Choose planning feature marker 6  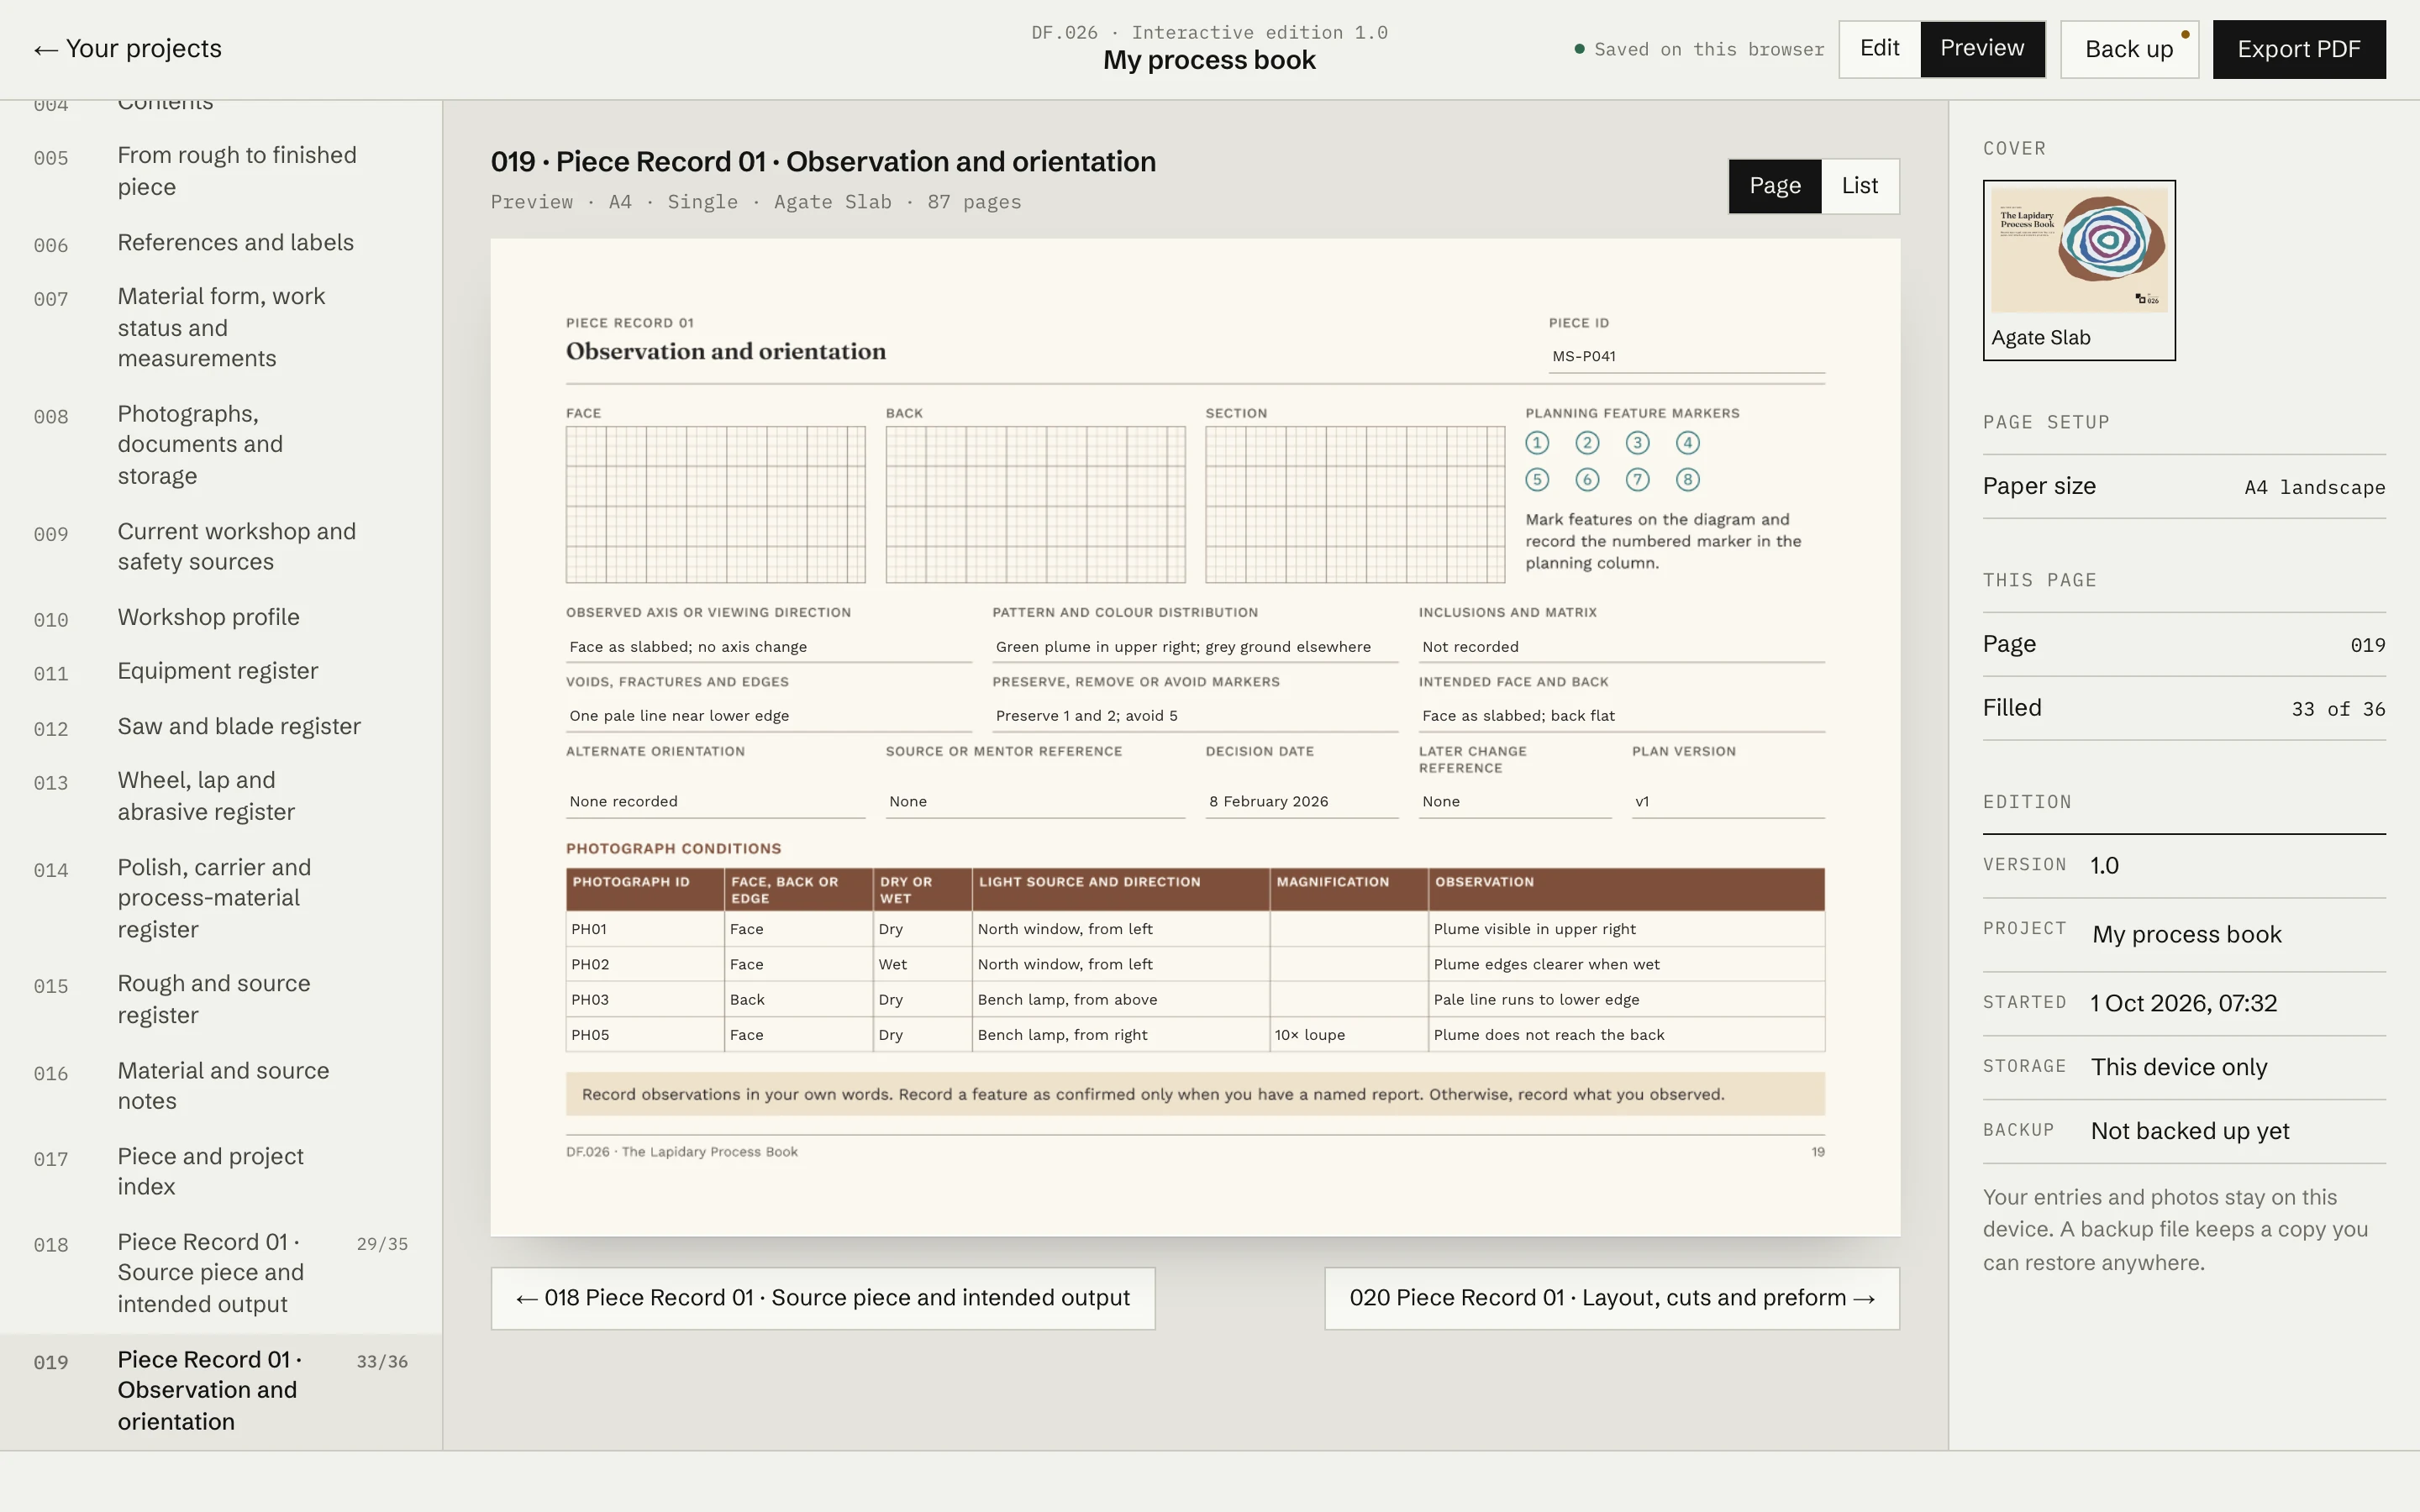(x=1587, y=480)
